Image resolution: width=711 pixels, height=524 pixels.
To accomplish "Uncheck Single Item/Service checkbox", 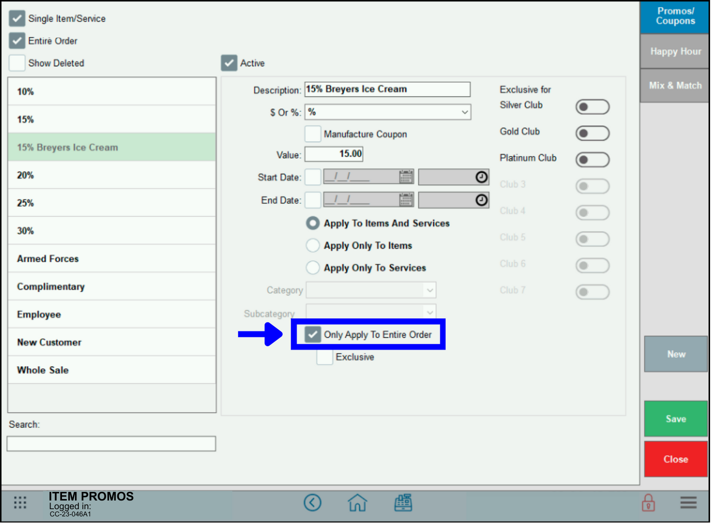I will pos(17,18).
